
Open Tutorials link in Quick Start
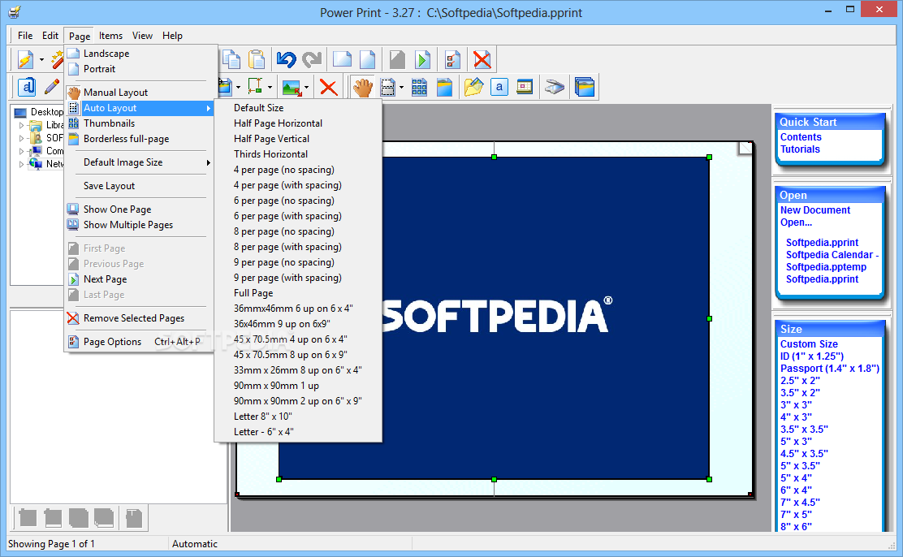800,149
